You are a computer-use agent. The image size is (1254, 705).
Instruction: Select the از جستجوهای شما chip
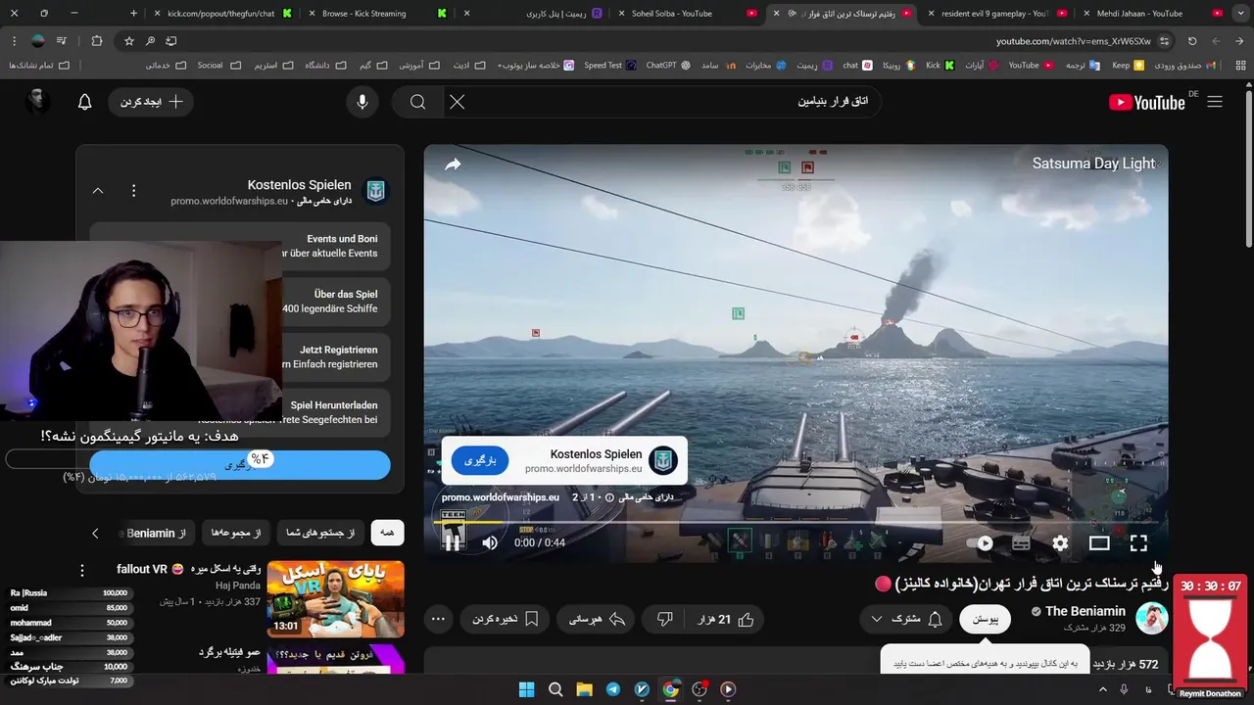coord(320,533)
